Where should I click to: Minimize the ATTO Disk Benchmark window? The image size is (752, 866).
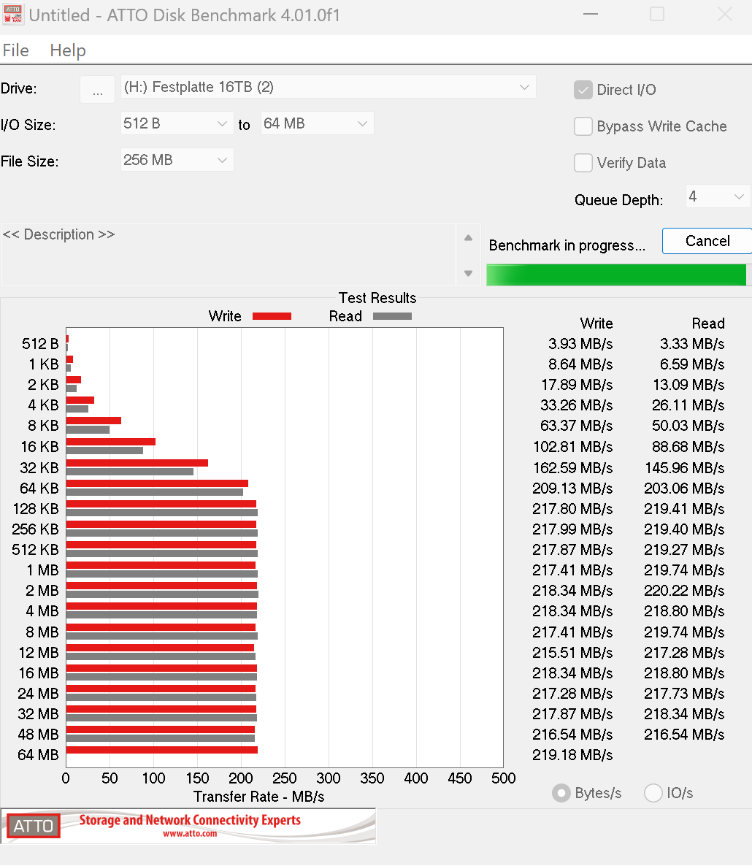click(591, 15)
